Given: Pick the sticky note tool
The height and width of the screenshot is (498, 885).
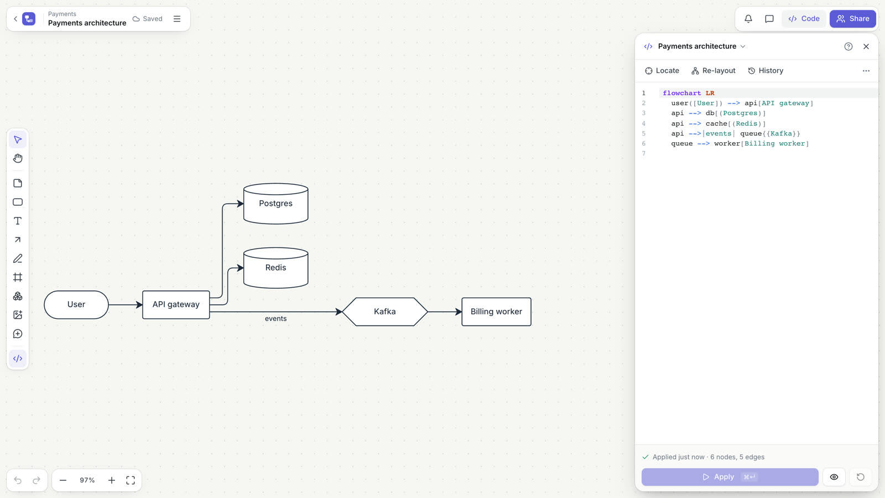Looking at the screenshot, I should [x=18, y=183].
